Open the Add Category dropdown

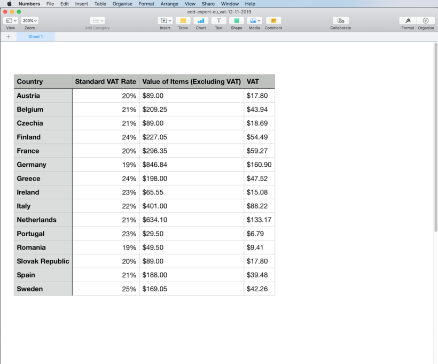[97, 20]
